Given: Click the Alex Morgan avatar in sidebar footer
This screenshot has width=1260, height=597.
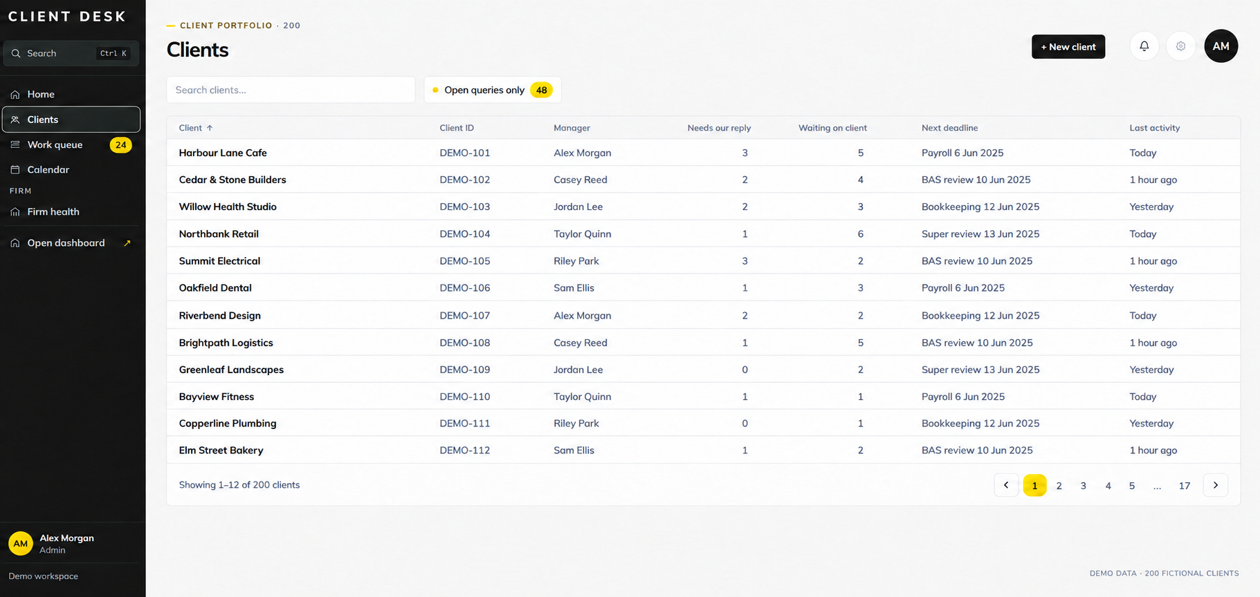Looking at the screenshot, I should click(x=21, y=544).
